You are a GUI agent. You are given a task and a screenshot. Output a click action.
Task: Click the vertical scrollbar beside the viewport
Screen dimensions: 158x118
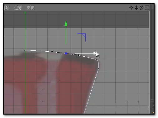click(x=152, y=52)
